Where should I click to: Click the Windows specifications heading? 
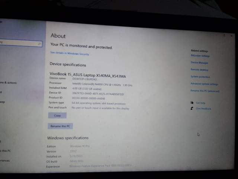[x=68, y=138]
